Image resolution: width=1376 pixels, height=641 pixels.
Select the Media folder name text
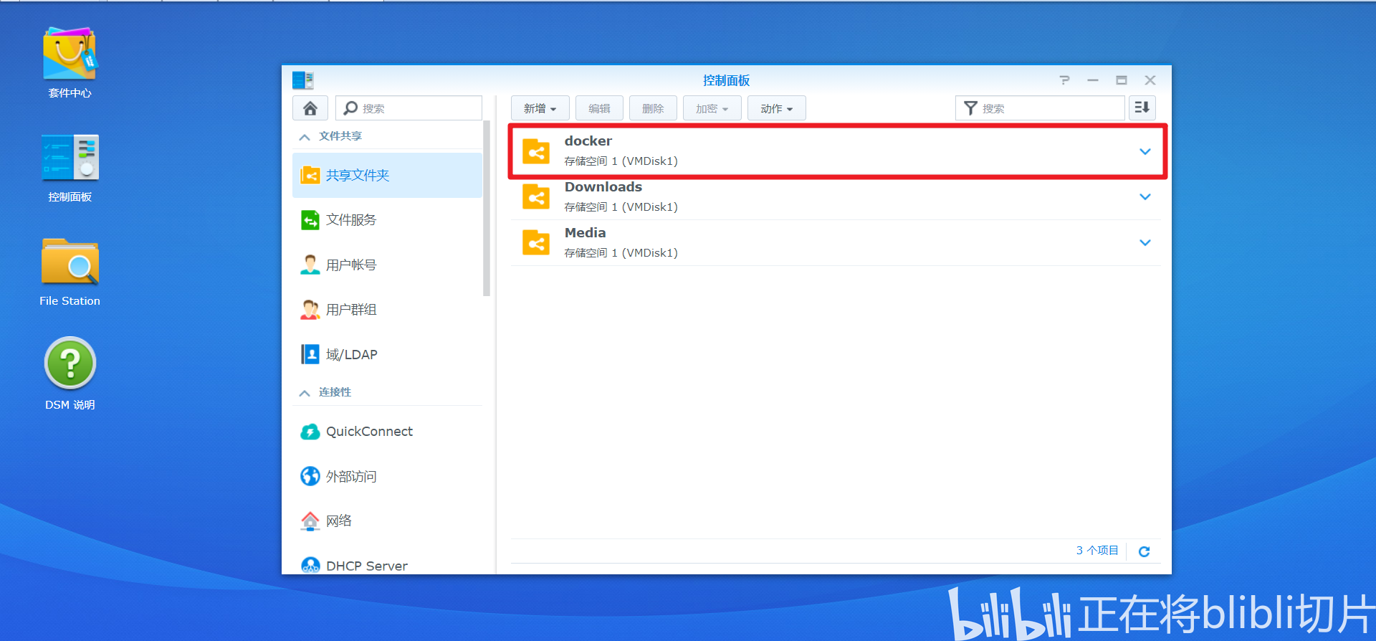(585, 233)
